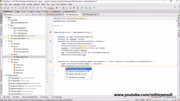Open the Event Log panel

pyautogui.click(x=156, y=97)
